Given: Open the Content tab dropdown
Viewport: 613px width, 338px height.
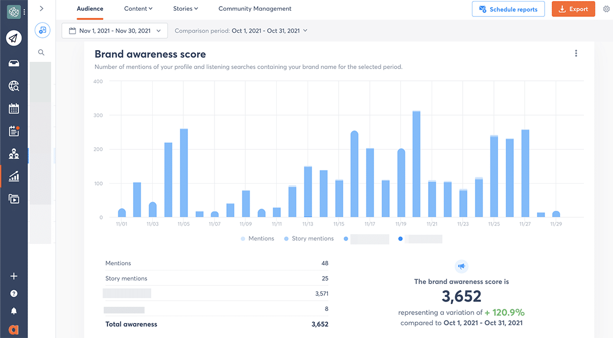Looking at the screenshot, I should pos(138,9).
